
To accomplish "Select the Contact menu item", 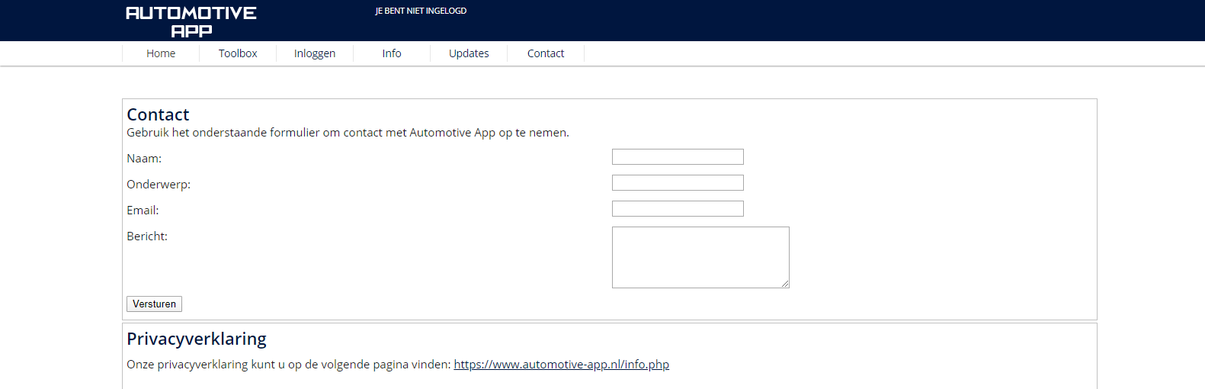I will tap(546, 53).
